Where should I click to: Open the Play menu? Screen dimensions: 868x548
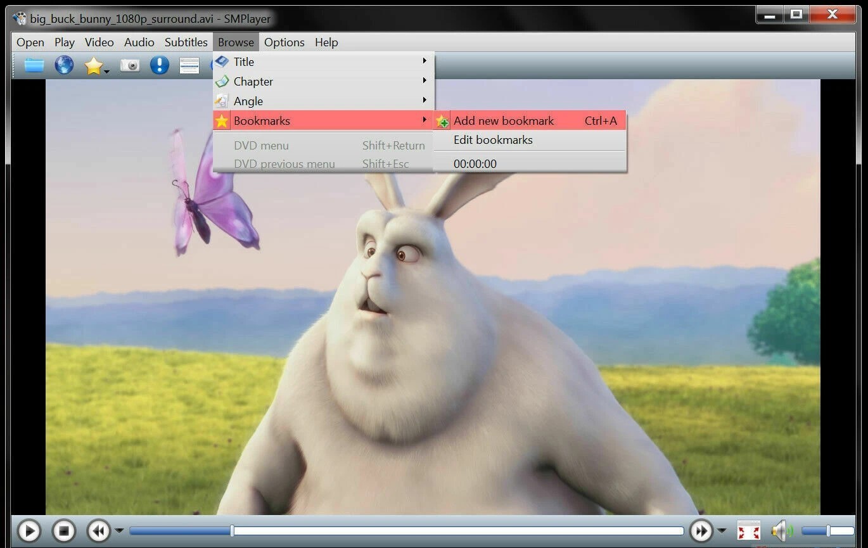(65, 42)
